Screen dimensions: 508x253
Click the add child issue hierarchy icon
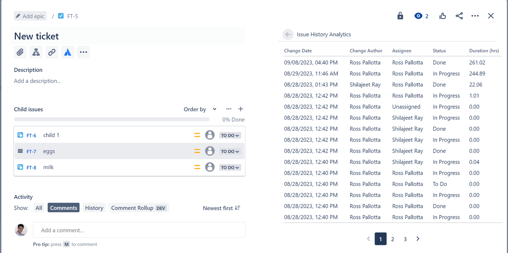click(x=36, y=52)
